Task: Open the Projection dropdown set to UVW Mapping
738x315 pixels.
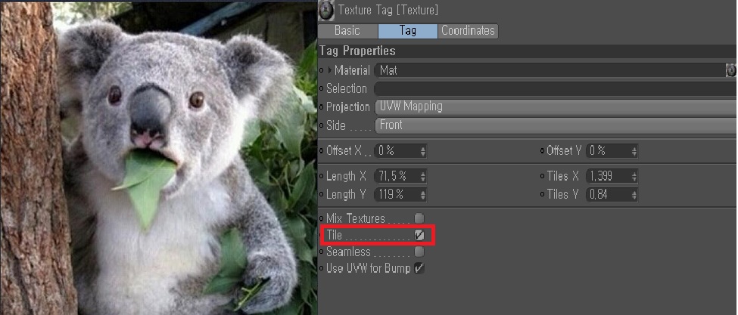Action: tap(556, 107)
